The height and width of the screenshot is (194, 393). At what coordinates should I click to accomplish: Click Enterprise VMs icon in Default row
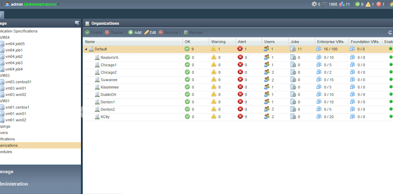pyautogui.click(x=319, y=49)
